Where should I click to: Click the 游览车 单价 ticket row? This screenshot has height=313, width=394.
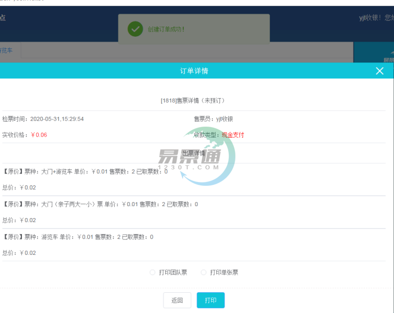point(78,237)
